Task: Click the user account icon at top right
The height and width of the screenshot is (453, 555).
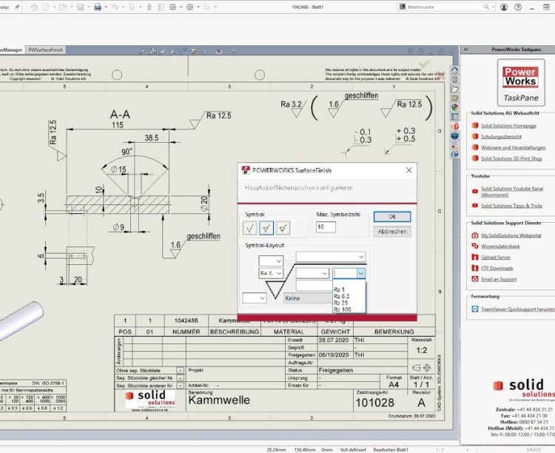Action: tap(504, 7)
